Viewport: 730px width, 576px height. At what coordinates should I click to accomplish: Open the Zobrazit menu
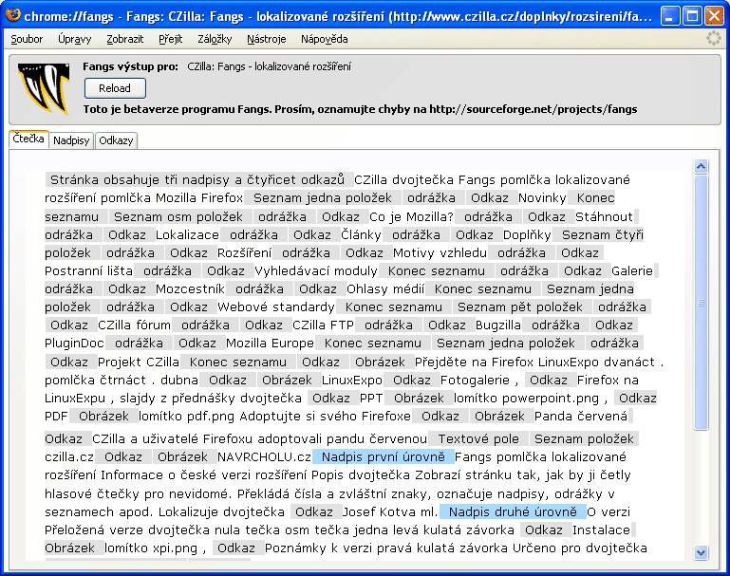[x=124, y=39]
